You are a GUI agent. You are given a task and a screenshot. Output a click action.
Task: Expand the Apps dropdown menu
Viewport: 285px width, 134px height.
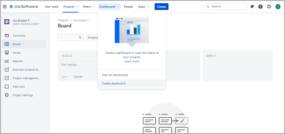coord(143,7)
